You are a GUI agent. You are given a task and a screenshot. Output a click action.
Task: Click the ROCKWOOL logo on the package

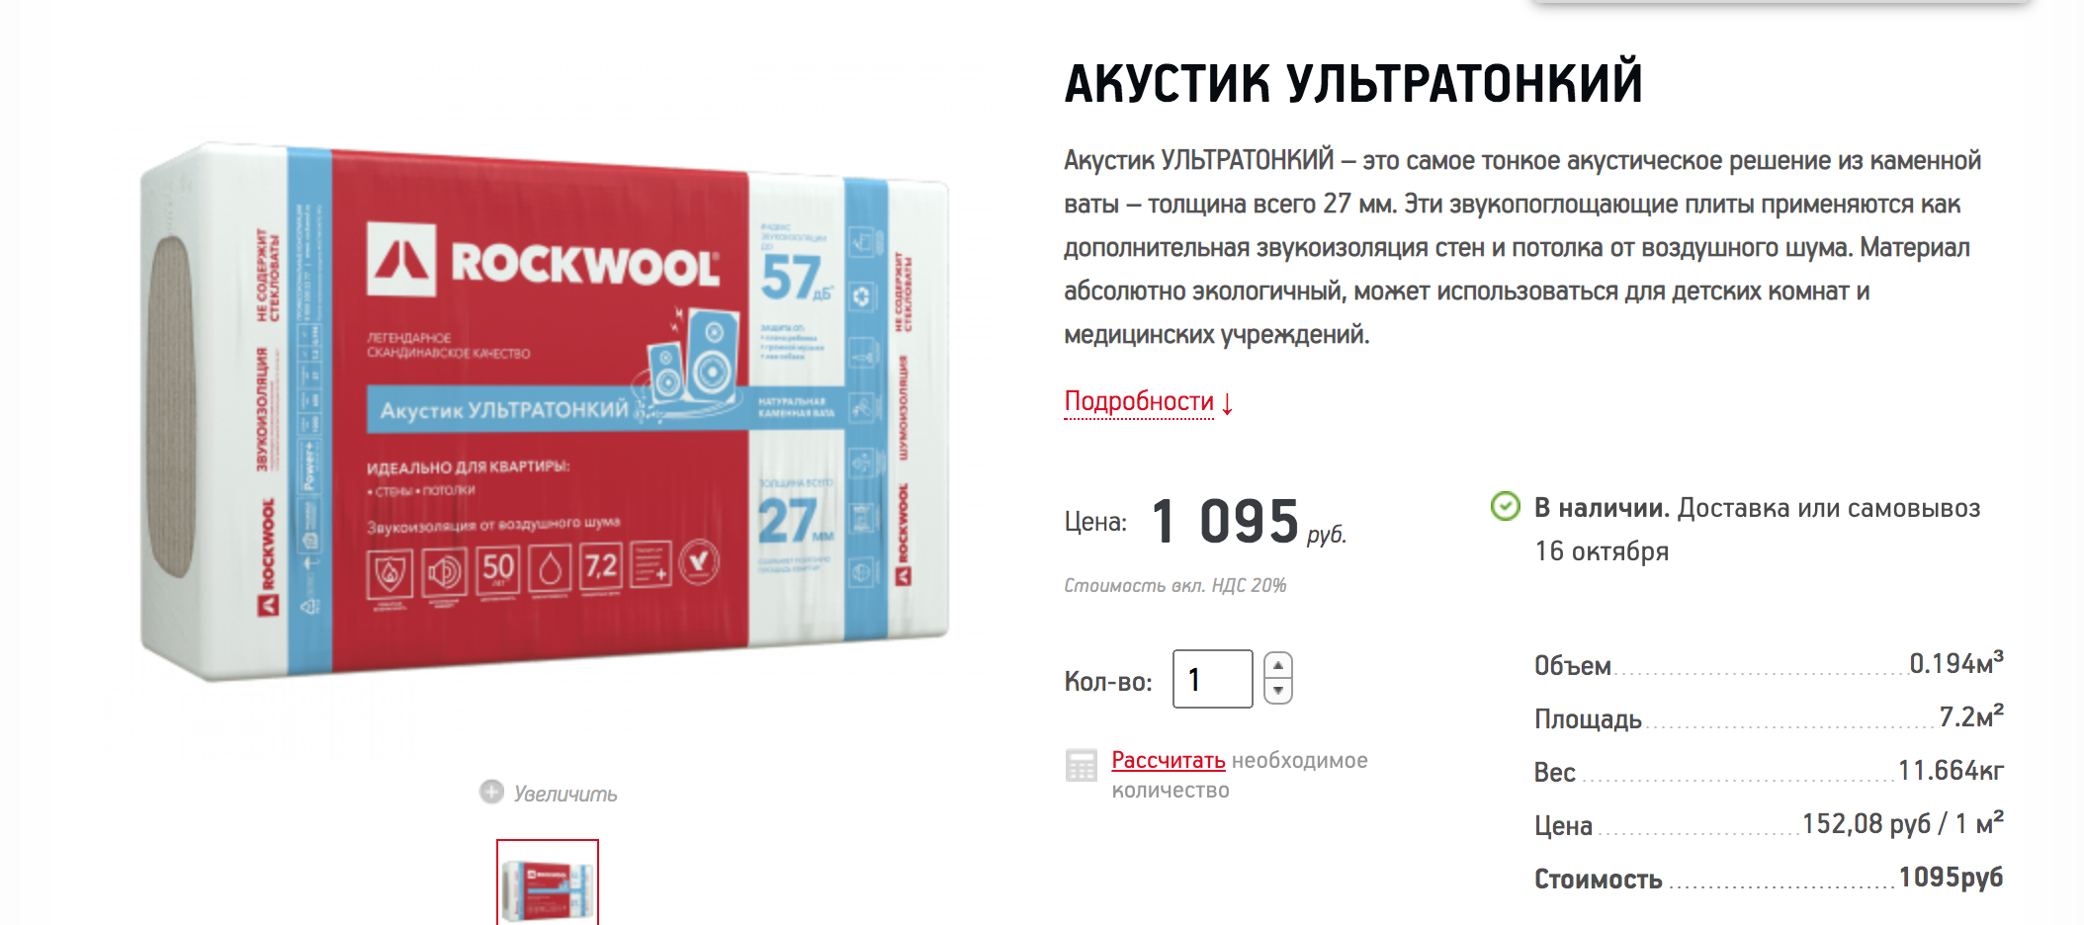[x=543, y=261]
